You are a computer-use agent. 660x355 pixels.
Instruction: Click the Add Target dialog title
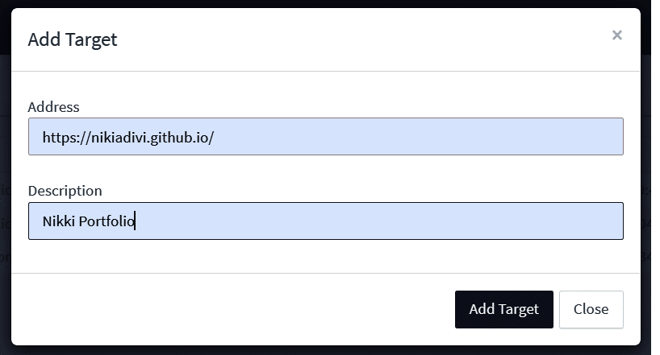tap(73, 40)
